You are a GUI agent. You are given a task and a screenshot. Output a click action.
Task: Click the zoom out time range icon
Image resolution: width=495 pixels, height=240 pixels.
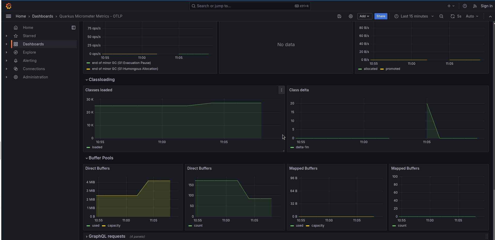point(441,16)
